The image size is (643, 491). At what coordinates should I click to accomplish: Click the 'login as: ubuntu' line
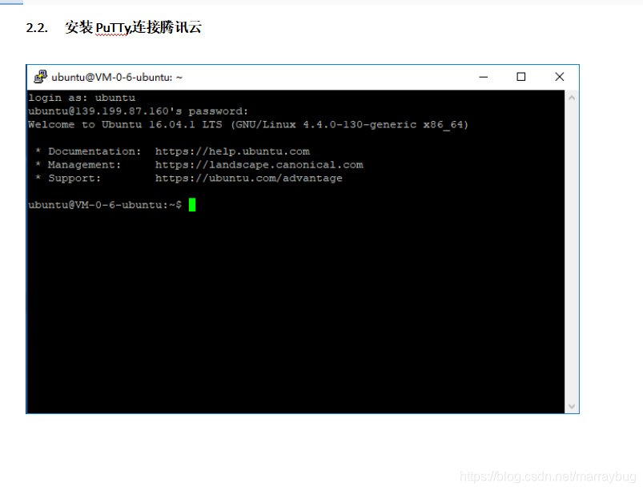click(x=82, y=98)
